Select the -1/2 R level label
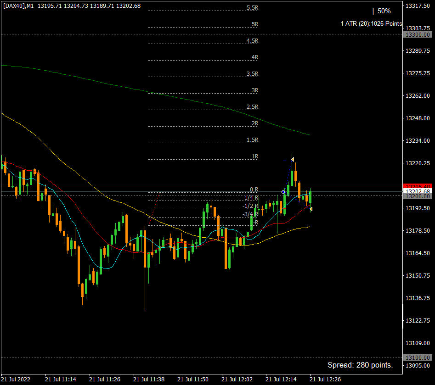 pos(250,206)
